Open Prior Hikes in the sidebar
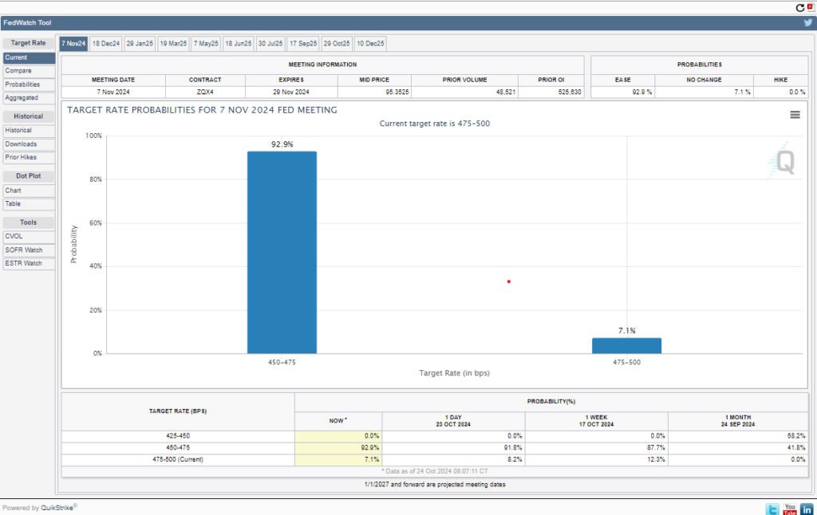Image resolution: width=817 pixels, height=515 pixels. coord(29,158)
